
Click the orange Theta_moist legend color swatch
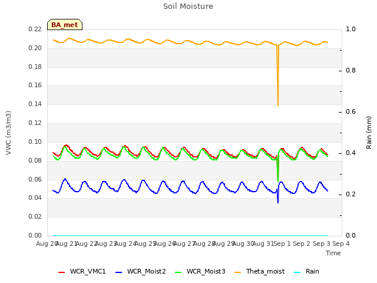[237, 272]
